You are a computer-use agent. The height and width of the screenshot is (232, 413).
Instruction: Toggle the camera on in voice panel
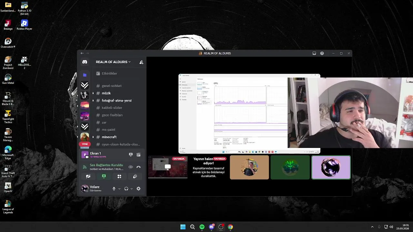point(88,176)
